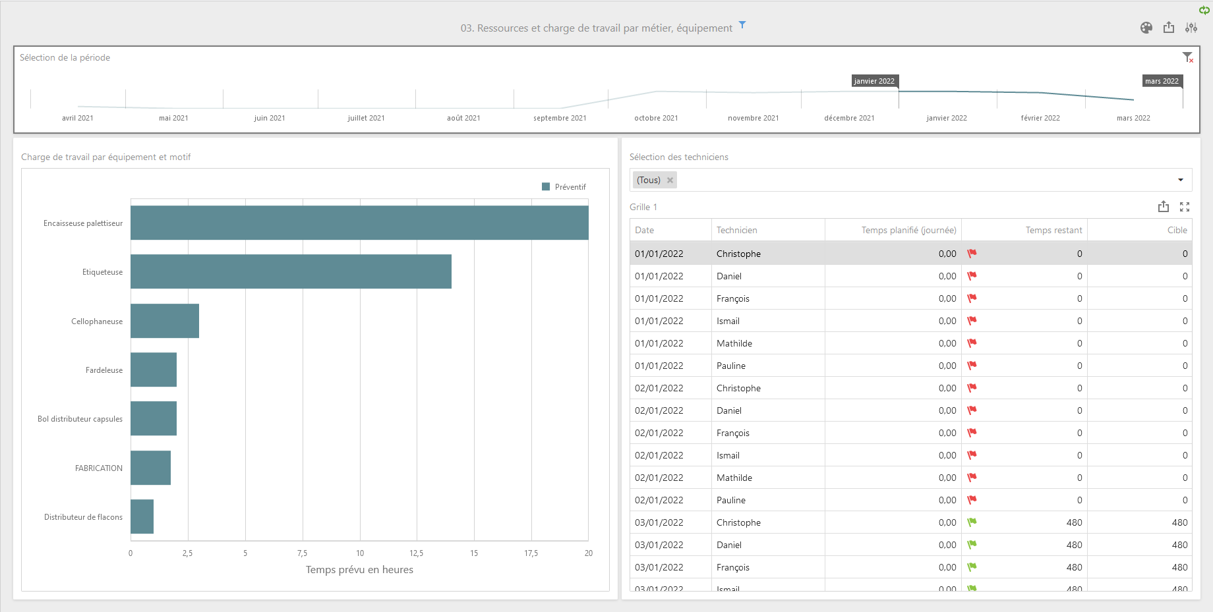
Task: Click the FABRICATION bar in the chart
Action: click(150, 468)
